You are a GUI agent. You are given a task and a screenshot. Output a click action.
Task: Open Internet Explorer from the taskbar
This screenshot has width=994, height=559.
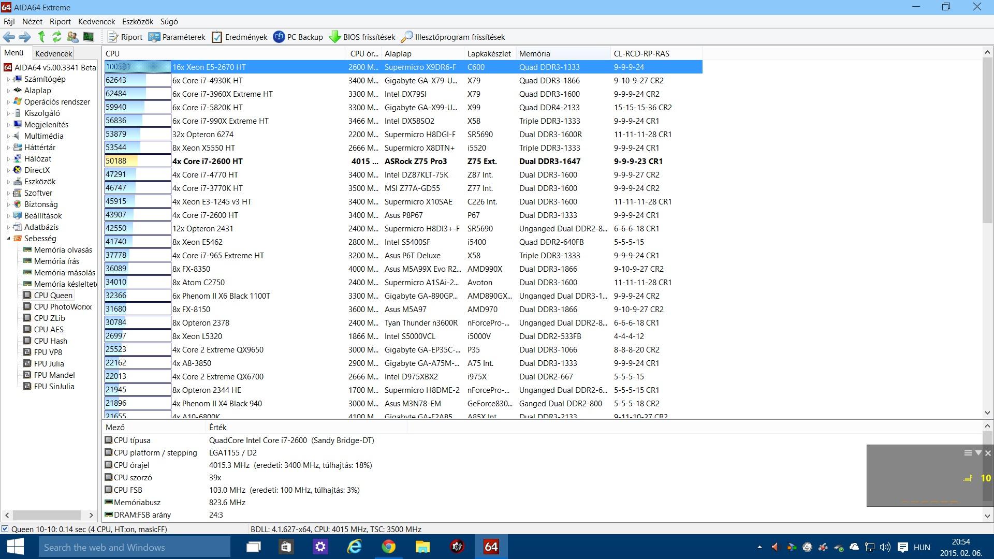(355, 547)
